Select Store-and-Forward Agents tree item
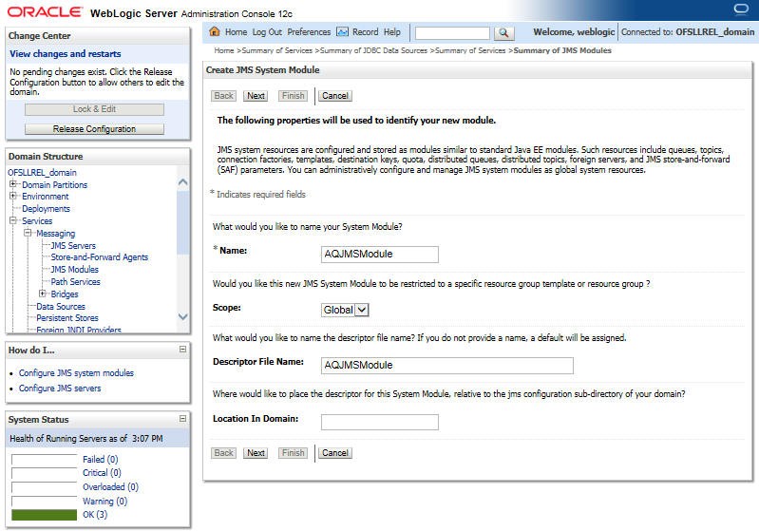Image resolution: width=759 pixels, height=531 pixels. [x=100, y=257]
